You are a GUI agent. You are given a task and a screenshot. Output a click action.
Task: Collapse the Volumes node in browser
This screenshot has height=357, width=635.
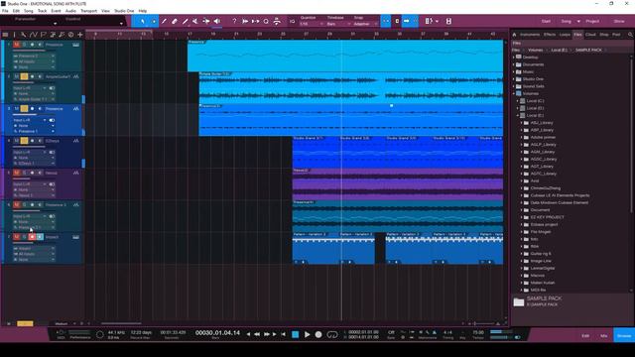tap(514, 93)
